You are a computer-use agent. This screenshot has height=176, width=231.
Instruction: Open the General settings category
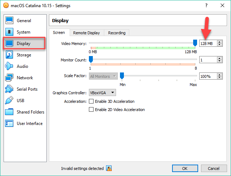click(24, 21)
